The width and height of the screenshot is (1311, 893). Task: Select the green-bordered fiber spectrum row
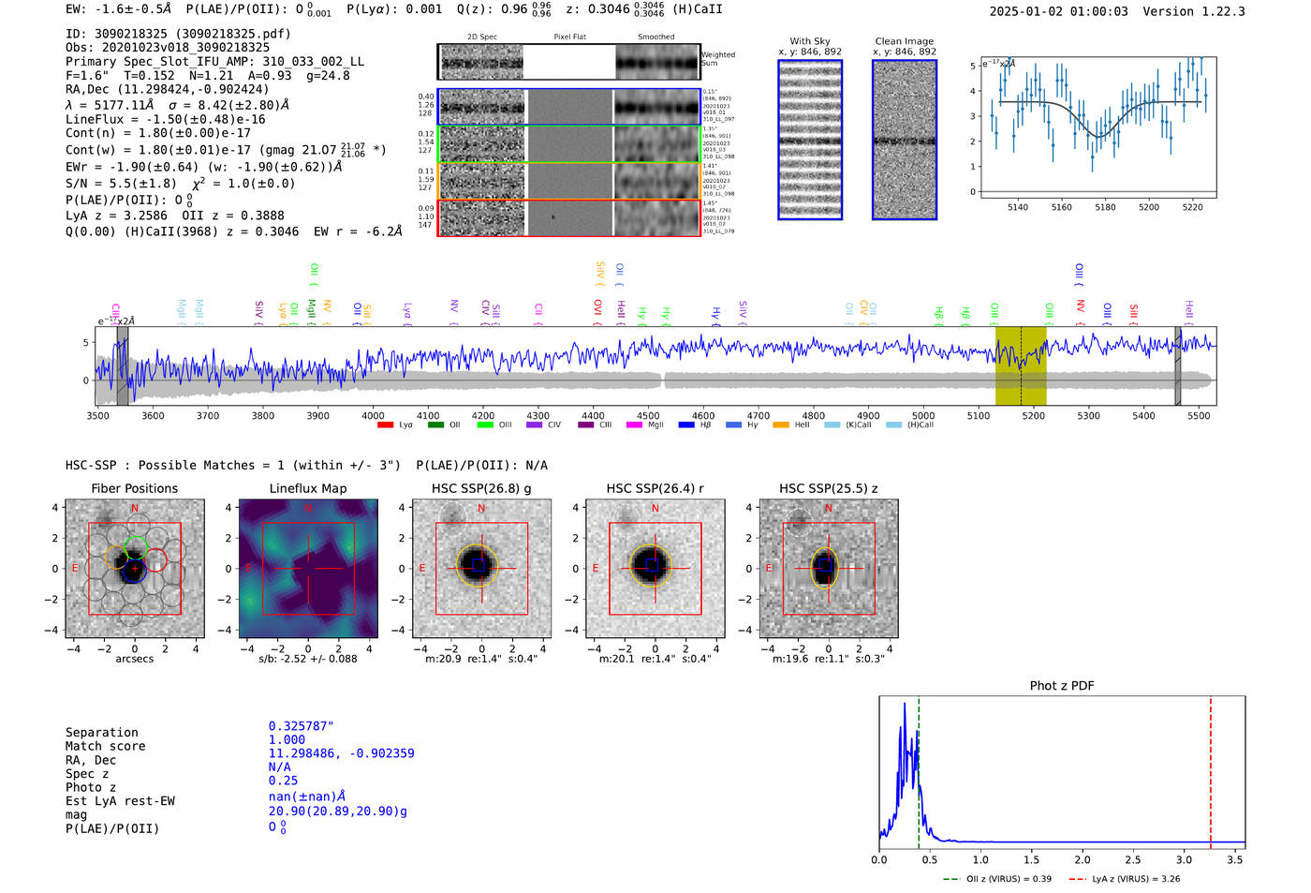click(568, 143)
